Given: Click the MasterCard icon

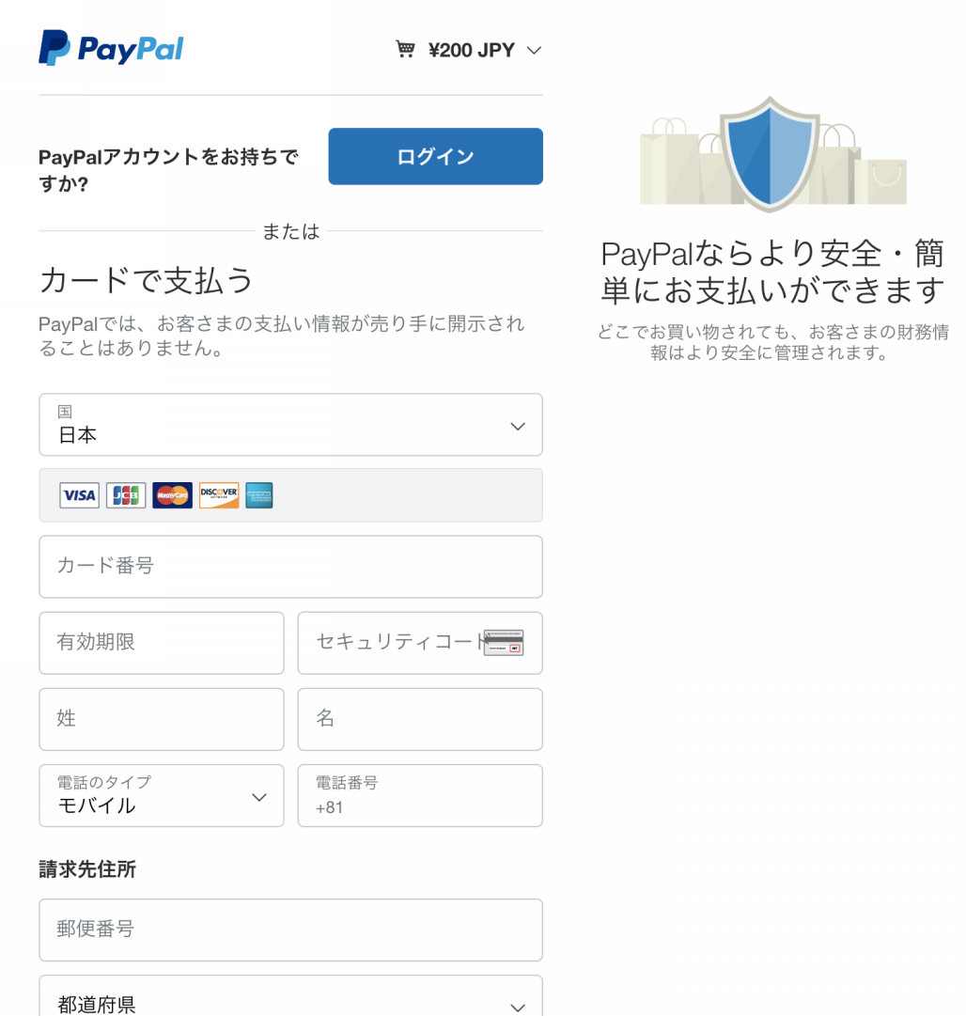Looking at the screenshot, I should pos(172,495).
